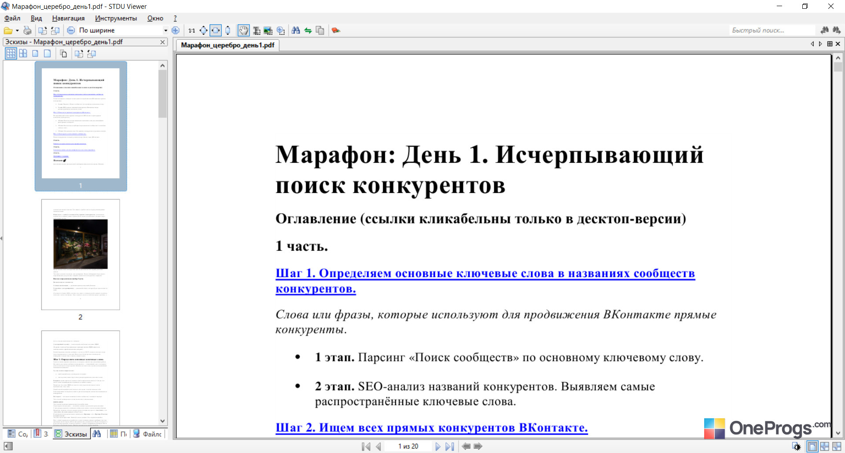The width and height of the screenshot is (845, 453).
Task: Select page 3 thumbnail
Action: 81,377
